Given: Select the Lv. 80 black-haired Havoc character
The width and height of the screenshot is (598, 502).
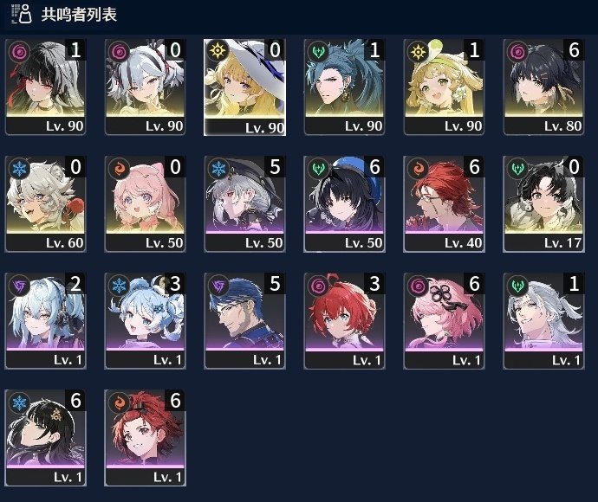Looking at the screenshot, I should coord(544,87).
